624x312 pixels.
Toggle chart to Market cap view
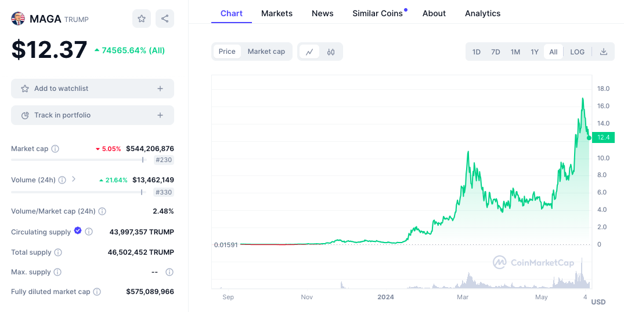point(266,52)
